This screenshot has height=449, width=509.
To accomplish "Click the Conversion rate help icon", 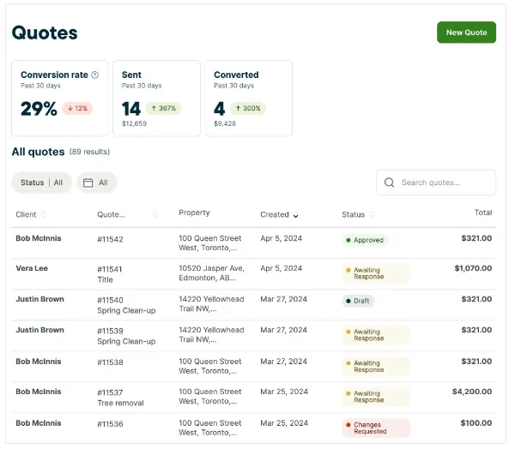I will 94,75.
